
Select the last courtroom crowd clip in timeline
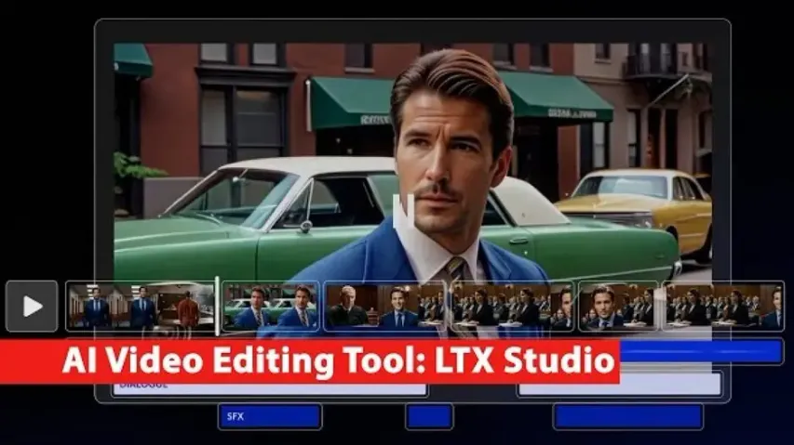coord(722,306)
